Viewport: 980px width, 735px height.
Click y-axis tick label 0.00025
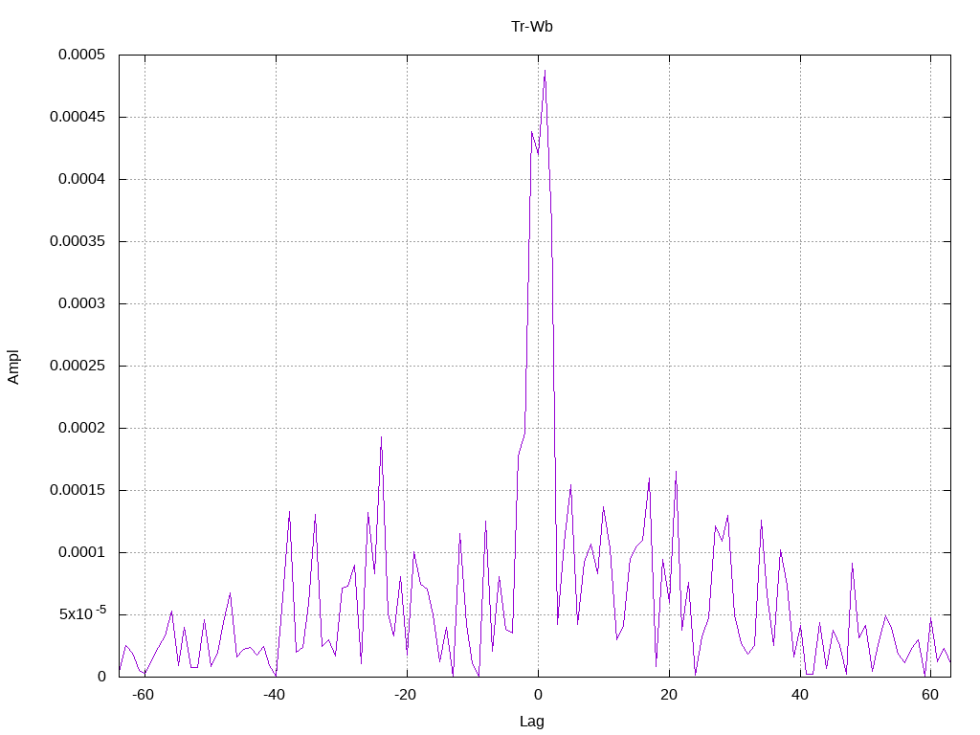pyautogui.click(x=78, y=366)
